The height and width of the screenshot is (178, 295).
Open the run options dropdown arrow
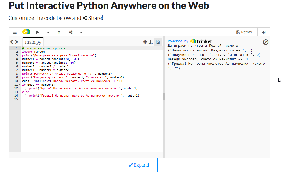coord(48,32)
